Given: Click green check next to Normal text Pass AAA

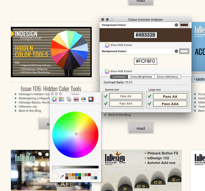Looking at the screenshot, I should [106, 104].
